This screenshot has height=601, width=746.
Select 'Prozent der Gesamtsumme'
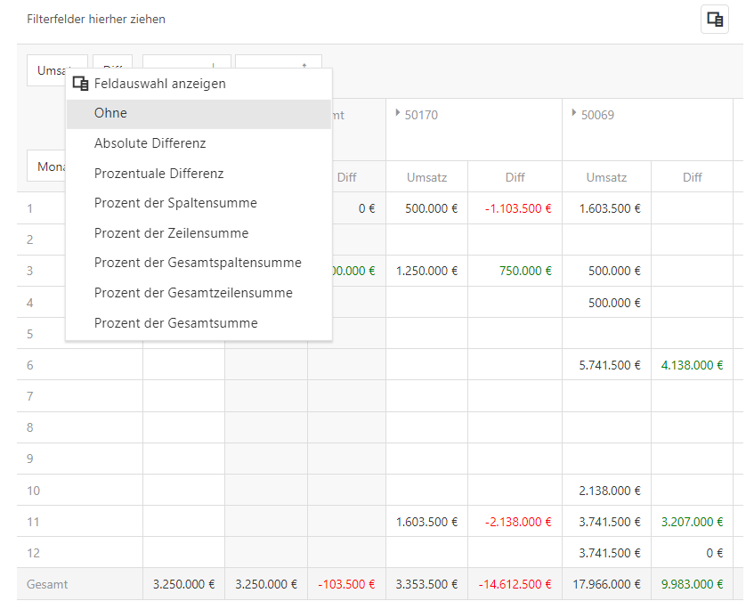[175, 323]
